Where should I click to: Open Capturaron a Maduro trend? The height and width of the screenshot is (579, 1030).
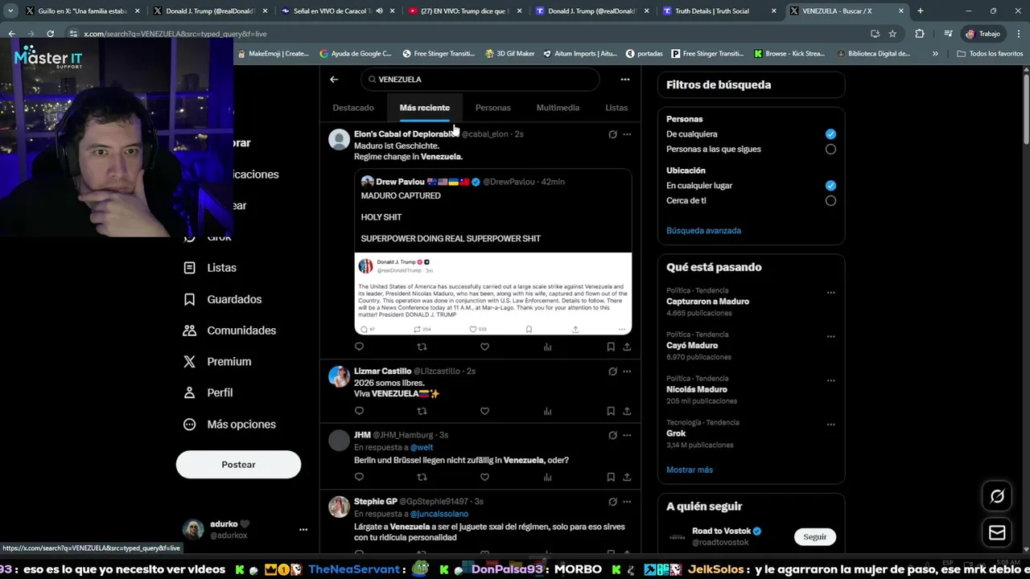[707, 302]
